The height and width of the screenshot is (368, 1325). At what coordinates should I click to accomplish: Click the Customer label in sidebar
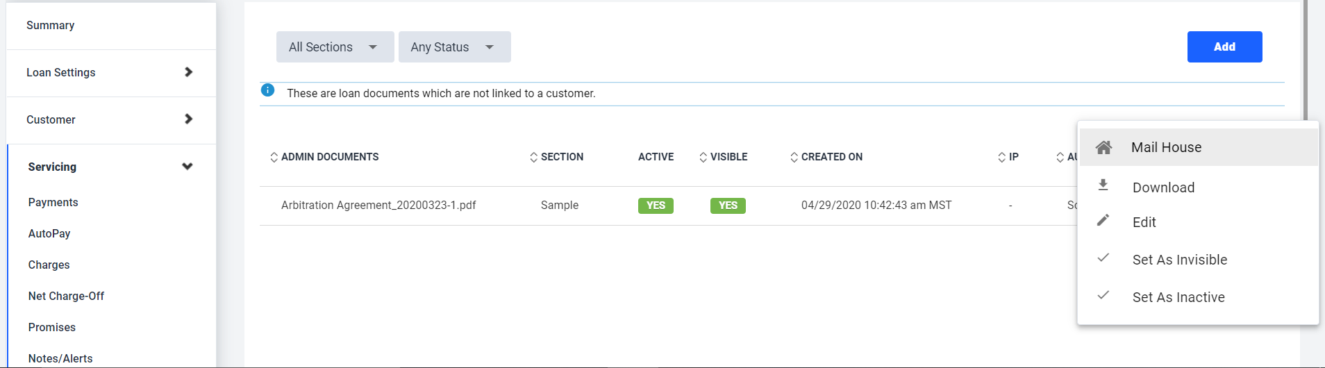coord(51,119)
